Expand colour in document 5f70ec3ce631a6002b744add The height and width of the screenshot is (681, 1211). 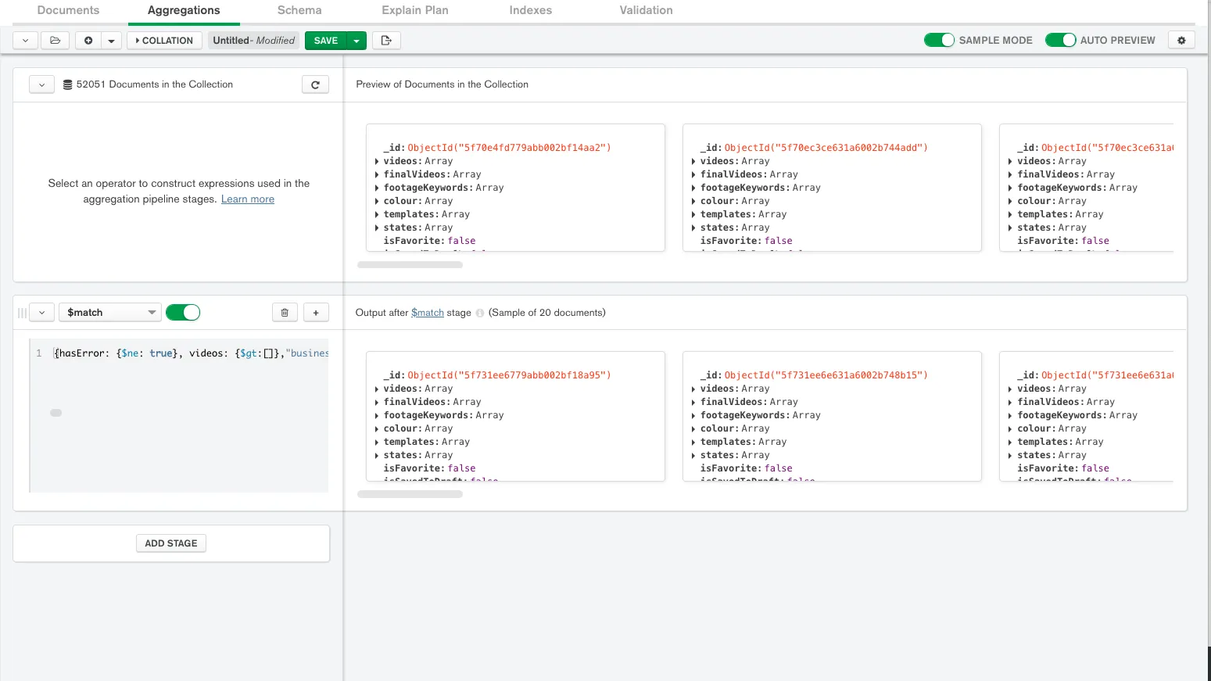tap(693, 201)
